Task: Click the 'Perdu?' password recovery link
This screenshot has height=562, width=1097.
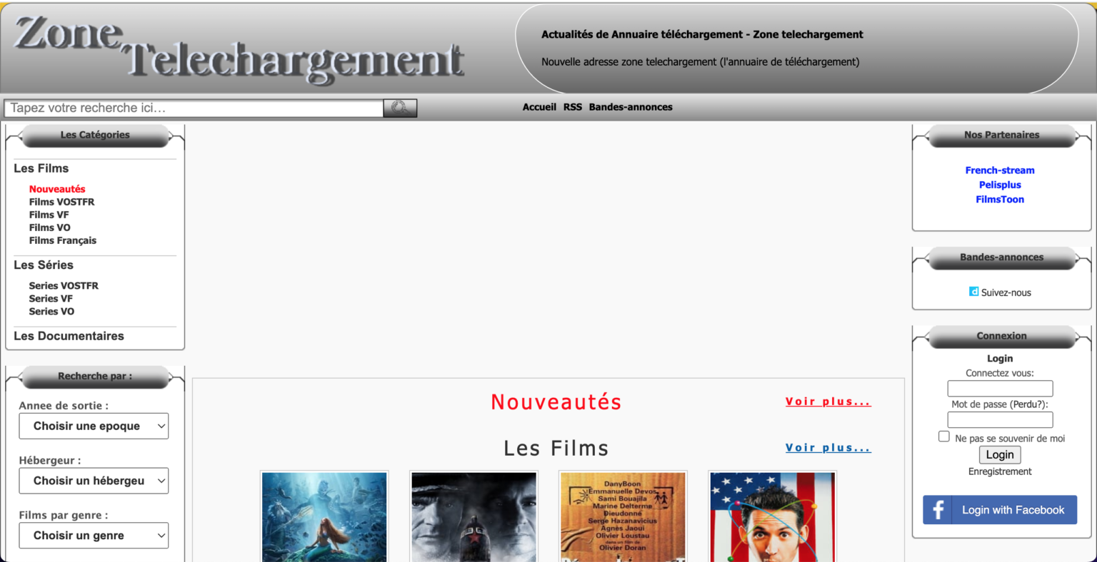Action: (1026, 404)
